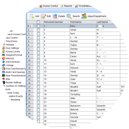The height and width of the screenshot is (129, 129).
Task: Select the checkbox for Misafir2 row
Action: 38,87
